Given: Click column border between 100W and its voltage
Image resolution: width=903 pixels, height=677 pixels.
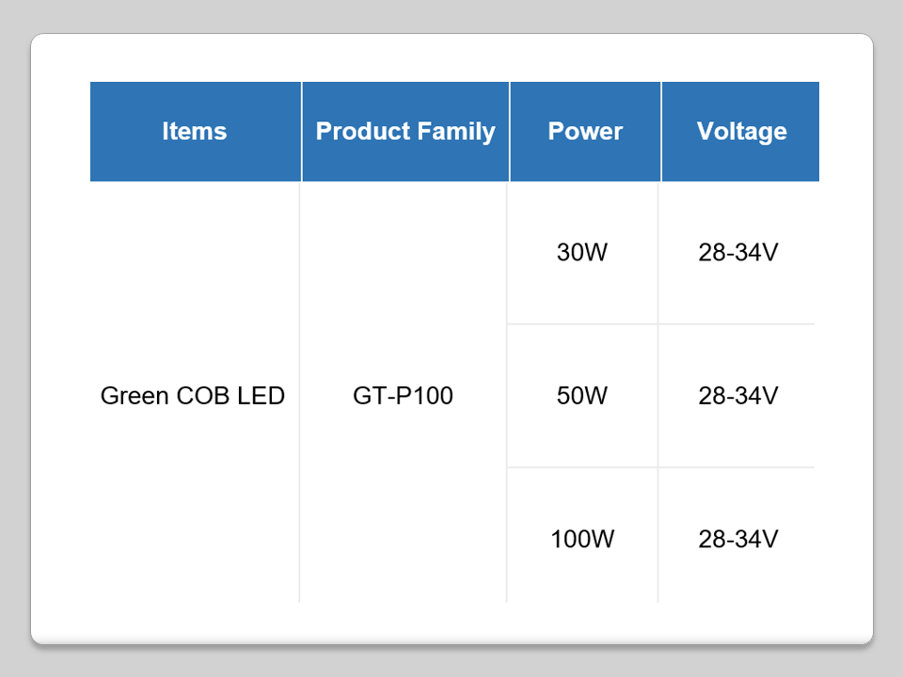Looking at the screenshot, I should (x=658, y=540).
